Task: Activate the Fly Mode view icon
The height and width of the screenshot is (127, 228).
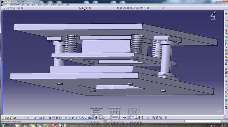Action: [66, 118]
